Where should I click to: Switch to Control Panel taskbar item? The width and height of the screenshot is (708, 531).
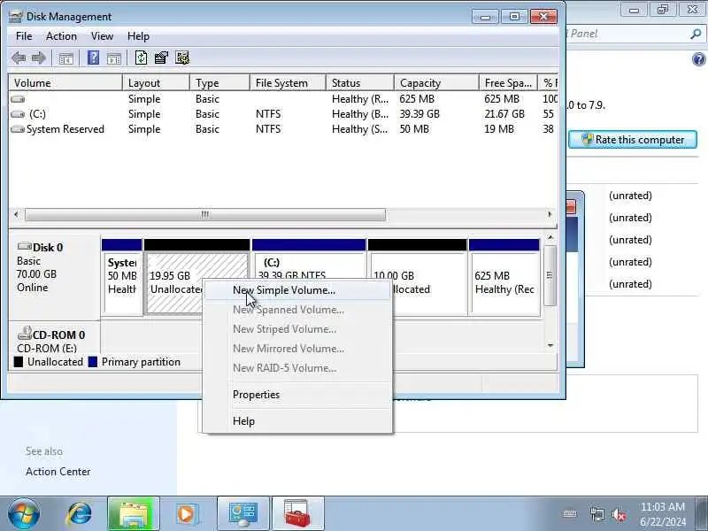[x=243, y=514]
